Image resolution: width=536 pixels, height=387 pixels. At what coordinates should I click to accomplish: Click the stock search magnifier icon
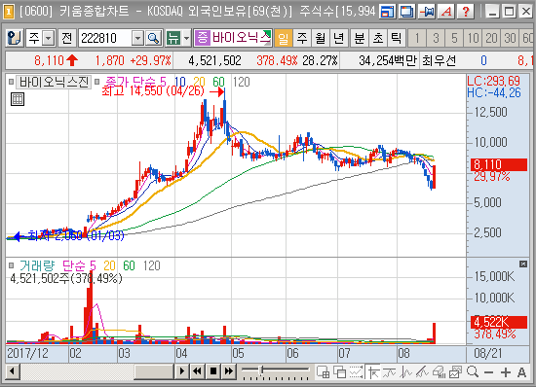click(x=153, y=38)
